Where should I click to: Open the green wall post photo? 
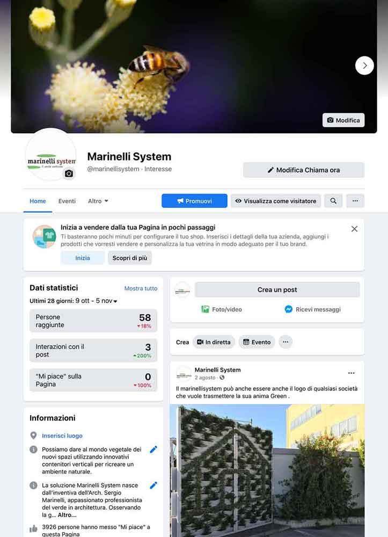(x=267, y=470)
